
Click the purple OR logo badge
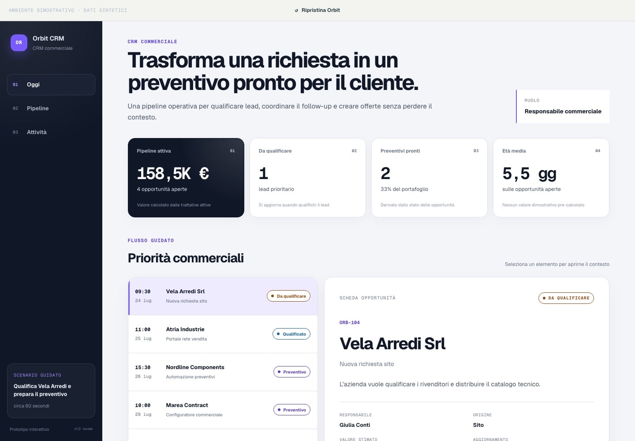(x=19, y=43)
